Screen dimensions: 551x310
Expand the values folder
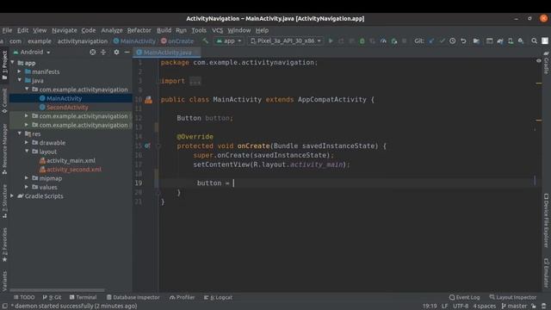(27, 187)
